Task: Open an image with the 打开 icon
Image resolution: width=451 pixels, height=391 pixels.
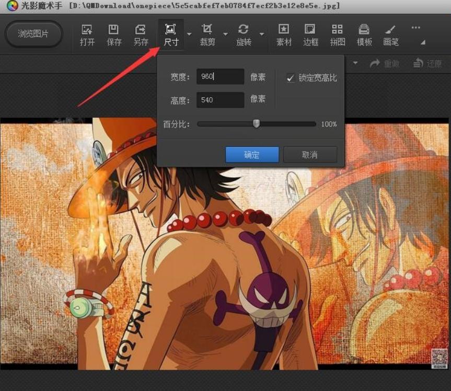Action: tap(87, 35)
